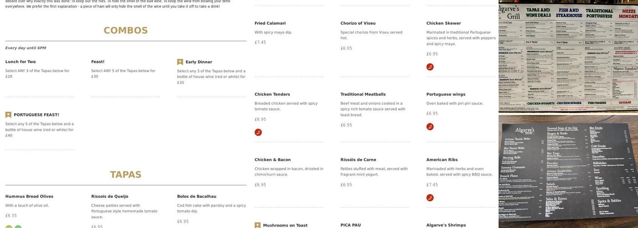Click the Bolos de Bacalhau title
The image size is (638, 228).
coord(197,197)
